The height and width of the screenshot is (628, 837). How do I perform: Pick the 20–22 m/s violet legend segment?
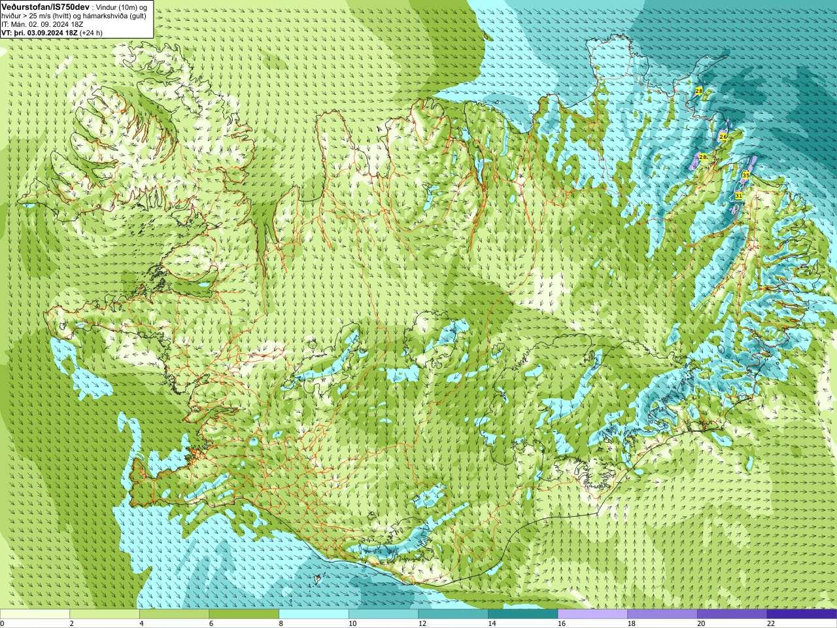coord(732,614)
